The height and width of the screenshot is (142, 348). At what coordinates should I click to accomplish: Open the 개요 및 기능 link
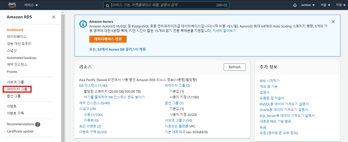pyautogui.click(x=269, y=86)
